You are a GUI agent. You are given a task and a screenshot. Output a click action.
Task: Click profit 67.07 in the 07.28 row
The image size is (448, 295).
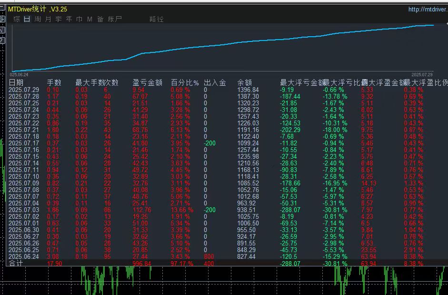point(140,96)
